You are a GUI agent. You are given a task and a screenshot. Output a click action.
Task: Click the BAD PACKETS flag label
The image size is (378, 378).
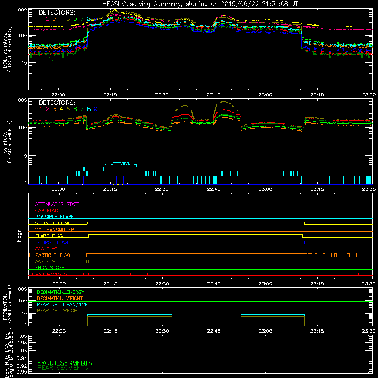tap(52, 274)
